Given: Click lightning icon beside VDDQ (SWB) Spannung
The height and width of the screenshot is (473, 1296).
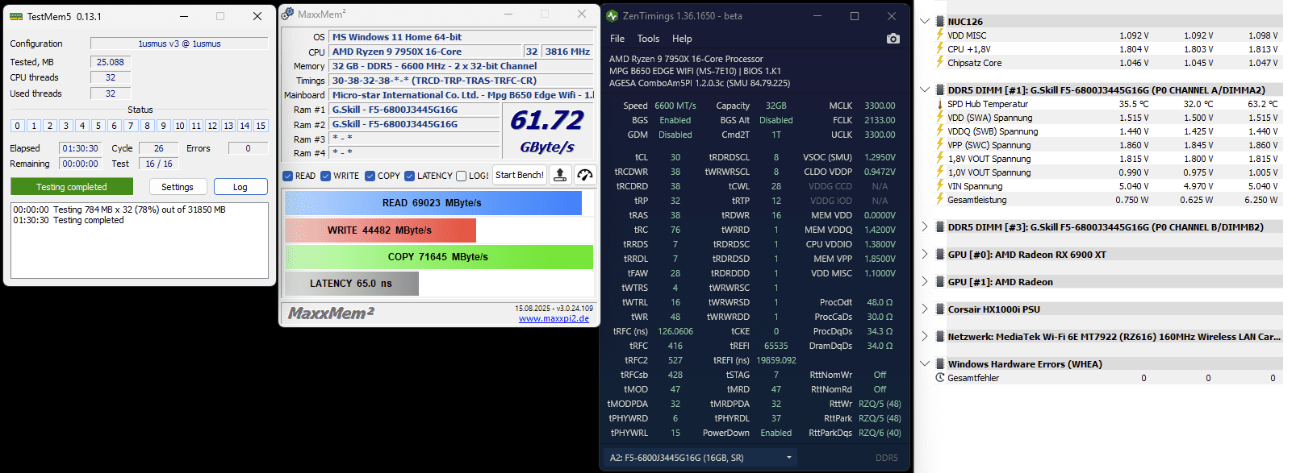Looking at the screenshot, I should click(939, 131).
